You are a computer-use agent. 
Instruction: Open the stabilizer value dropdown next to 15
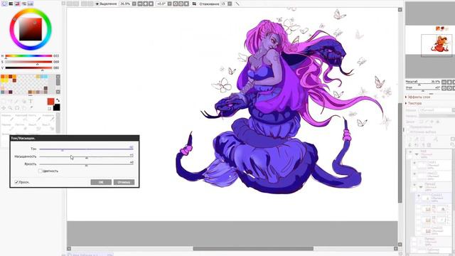[x=230, y=4]
